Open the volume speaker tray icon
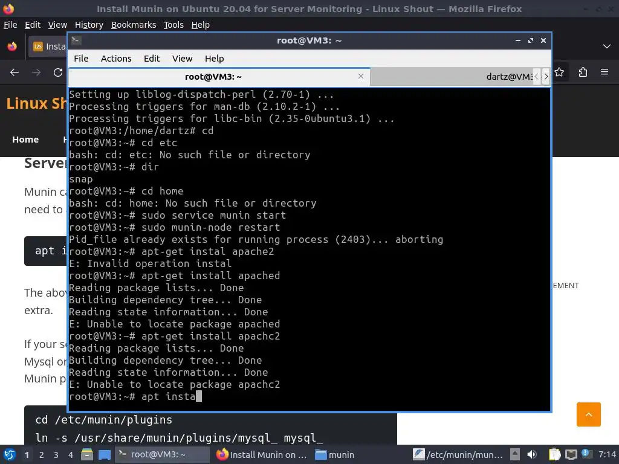This screenshot has height=464, width=619. click(x=532, y=454)
